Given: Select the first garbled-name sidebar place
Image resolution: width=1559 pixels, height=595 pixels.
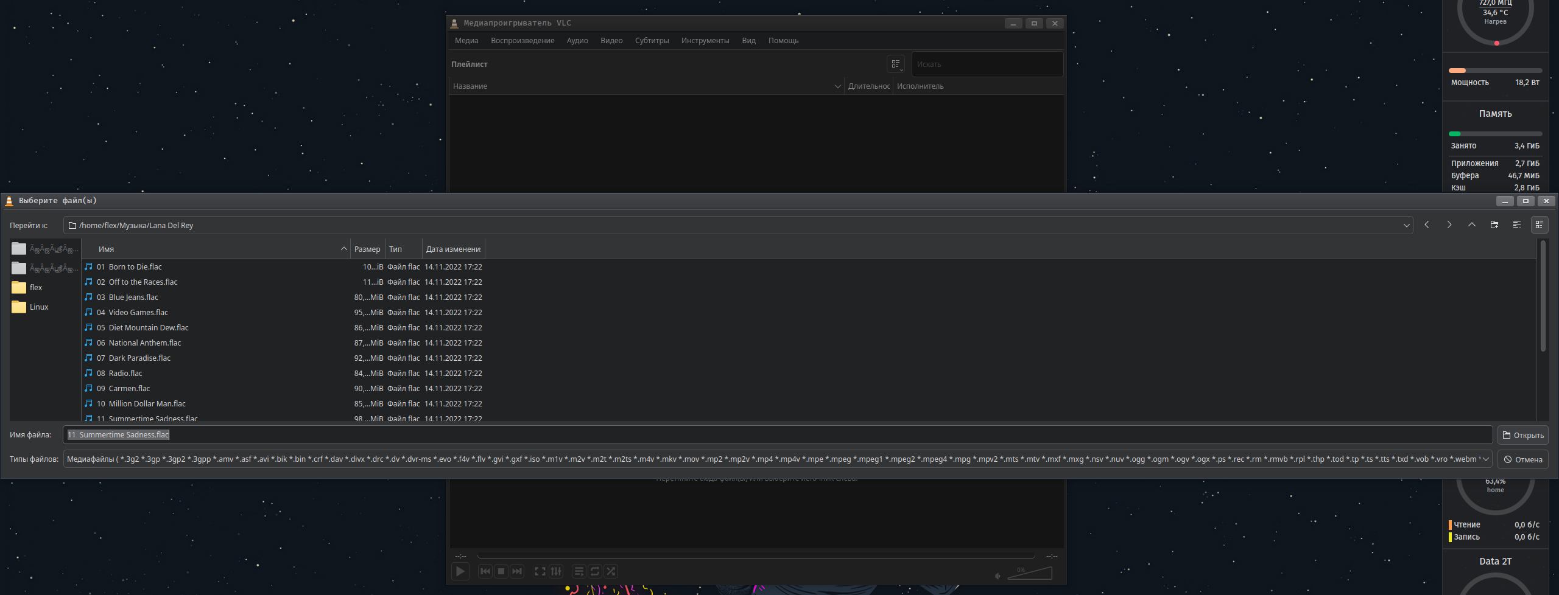Looking at the screenshot, I should [45, 249].
